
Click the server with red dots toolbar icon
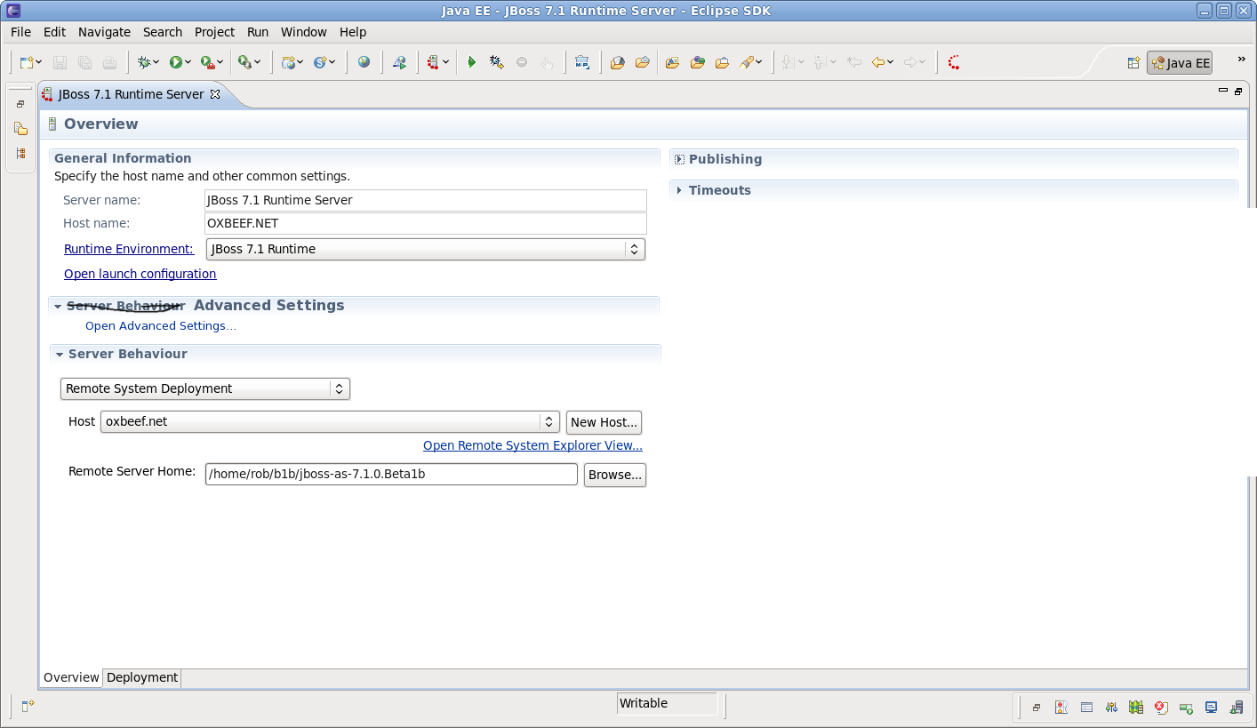point(433,62)
